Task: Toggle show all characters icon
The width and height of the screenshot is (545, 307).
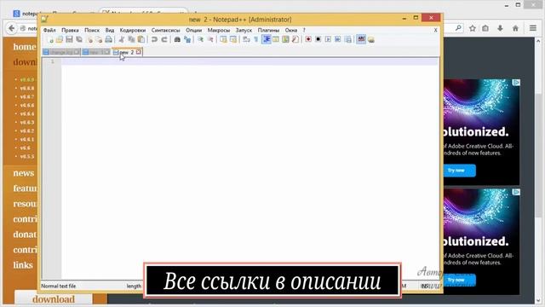Action: [256, 40]
